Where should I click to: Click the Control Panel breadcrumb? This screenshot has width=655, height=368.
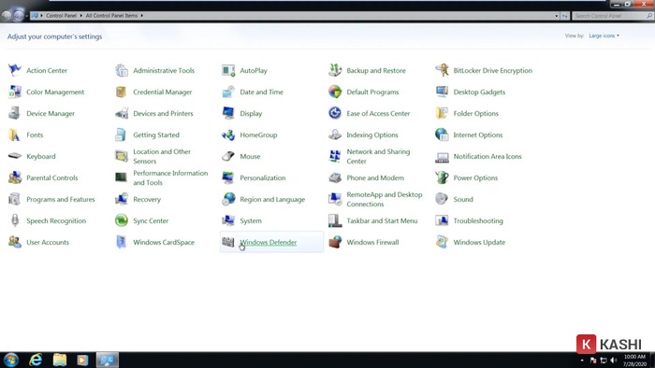[62, 16]
